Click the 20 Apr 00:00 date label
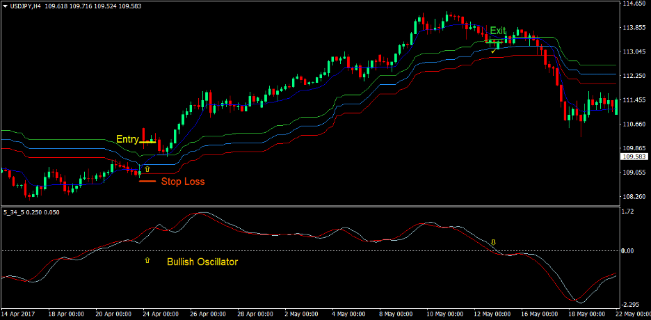This screenshot has height=320, width=651. point(114,314)
